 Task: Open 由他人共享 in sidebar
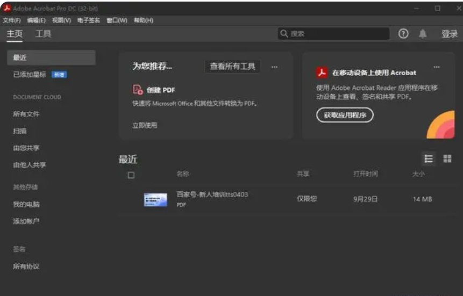pyautogui.click(x=29, y=165)
